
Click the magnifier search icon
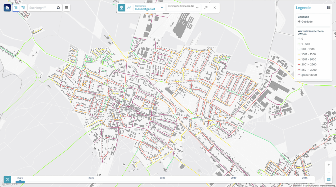tap(58, 8)
